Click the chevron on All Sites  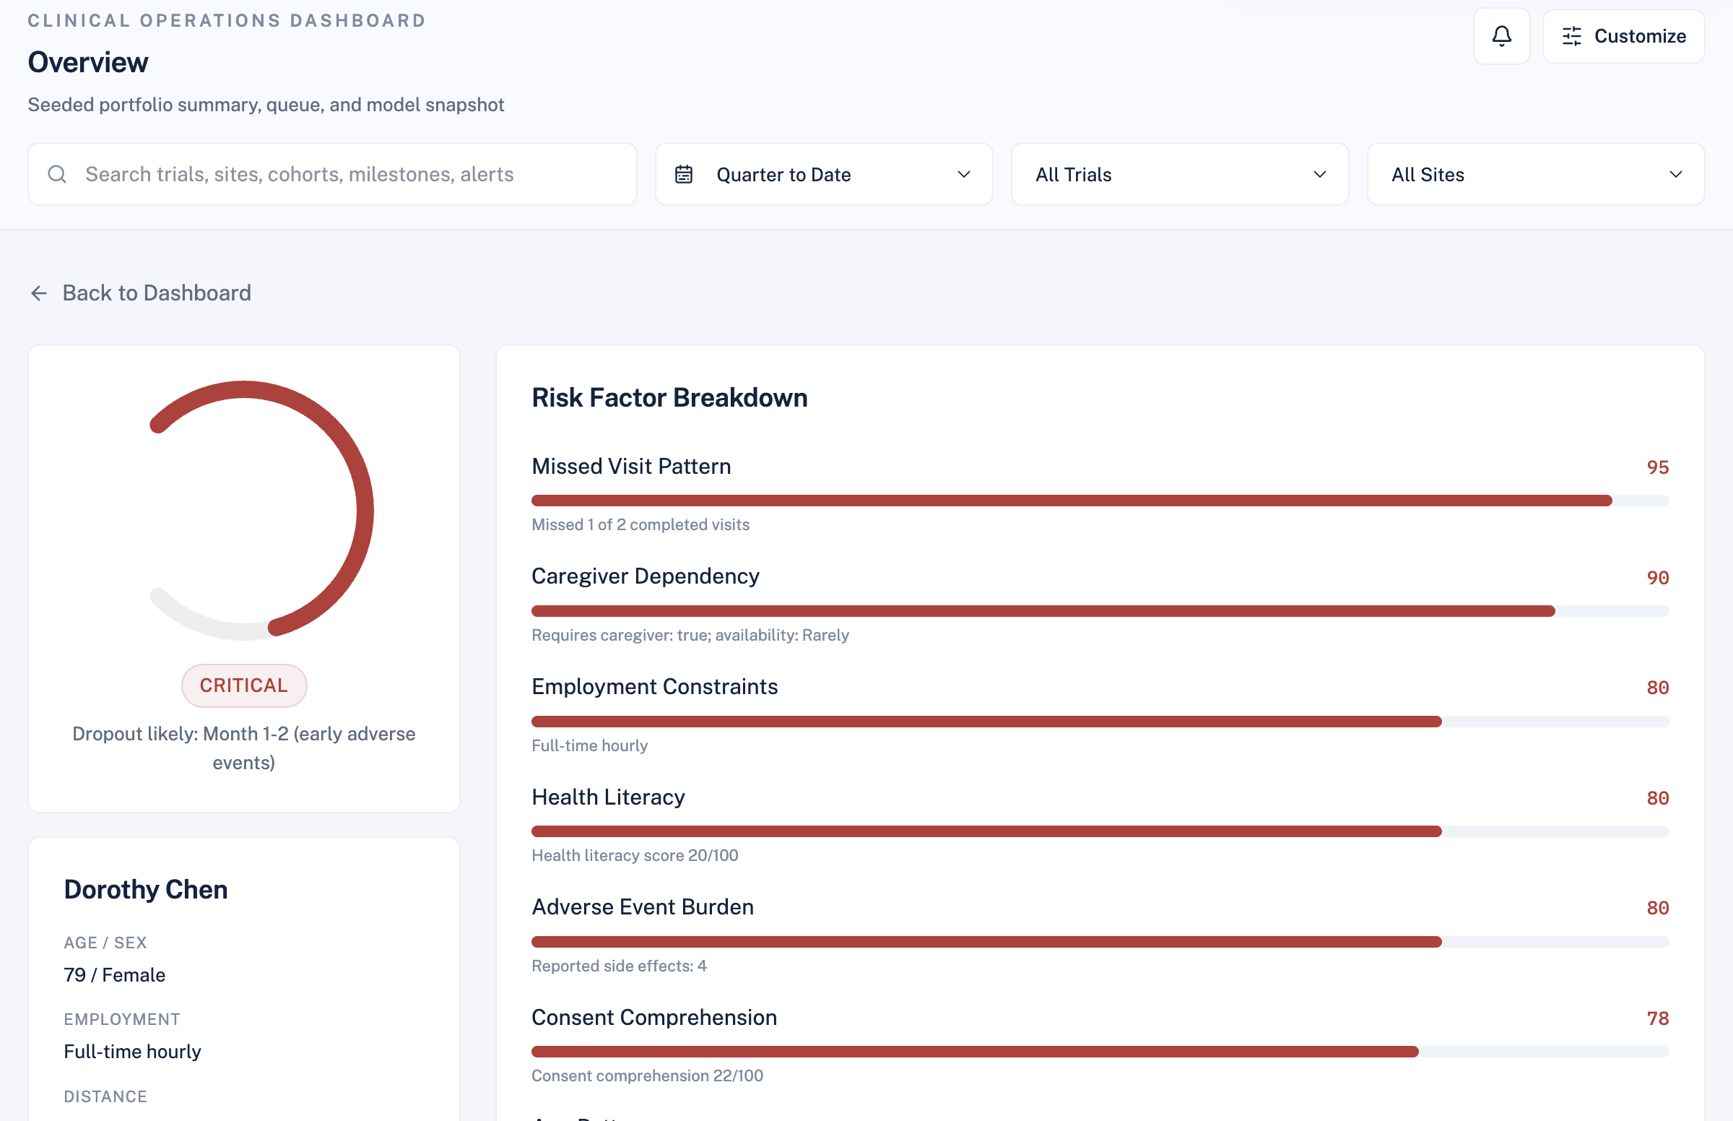(1675, 175)
